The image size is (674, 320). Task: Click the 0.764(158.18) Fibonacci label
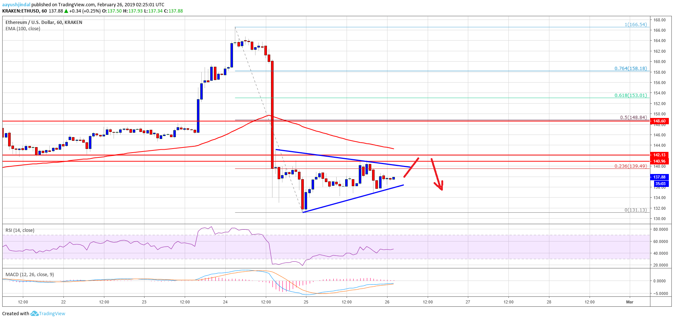pos(630,69)
